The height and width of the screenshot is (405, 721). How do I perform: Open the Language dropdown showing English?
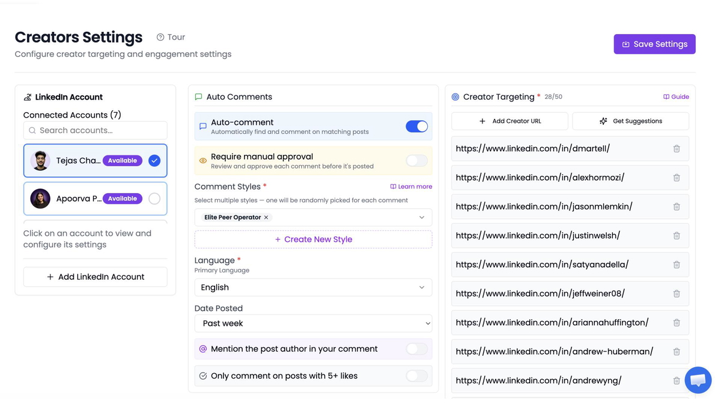click(x=313, y=287)
